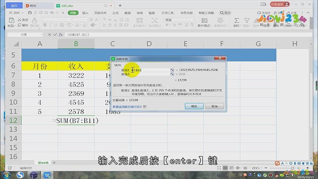Click the Undo arrow icon

point(52,13)
